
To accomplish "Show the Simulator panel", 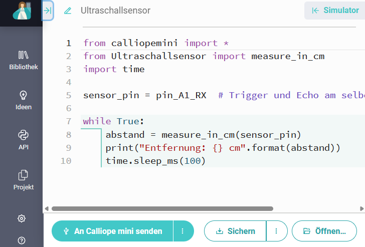I will coord(334,11).
